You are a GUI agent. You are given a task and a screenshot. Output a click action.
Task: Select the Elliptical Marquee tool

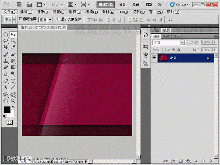6,34
